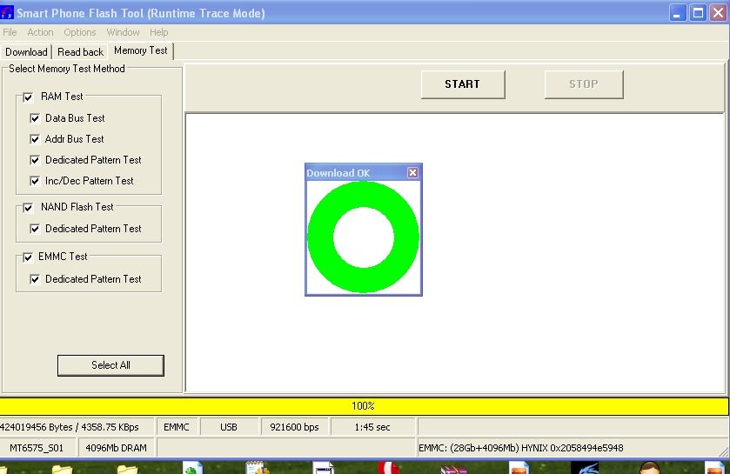The width and height of the screenshot is (730, 474).
Task: Uncheck the RAM Test checkbox
Action: pyautogui.click(x=28, y=97)
